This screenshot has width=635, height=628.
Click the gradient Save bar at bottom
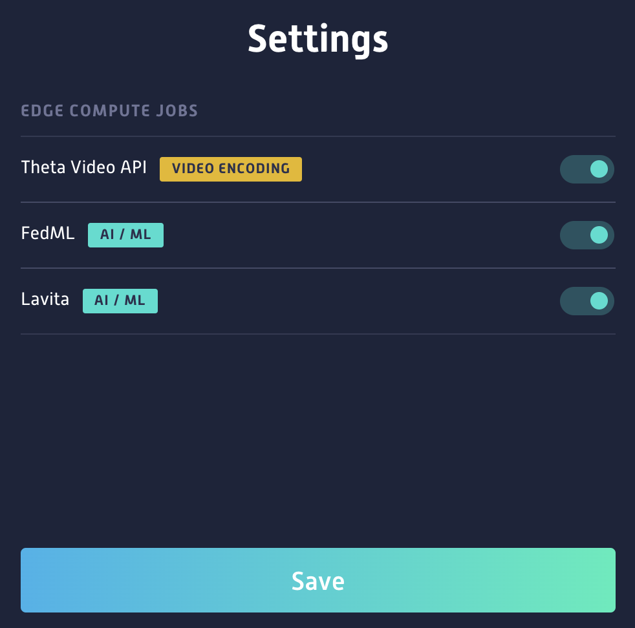pyautogui.click(x=317, y=580)
